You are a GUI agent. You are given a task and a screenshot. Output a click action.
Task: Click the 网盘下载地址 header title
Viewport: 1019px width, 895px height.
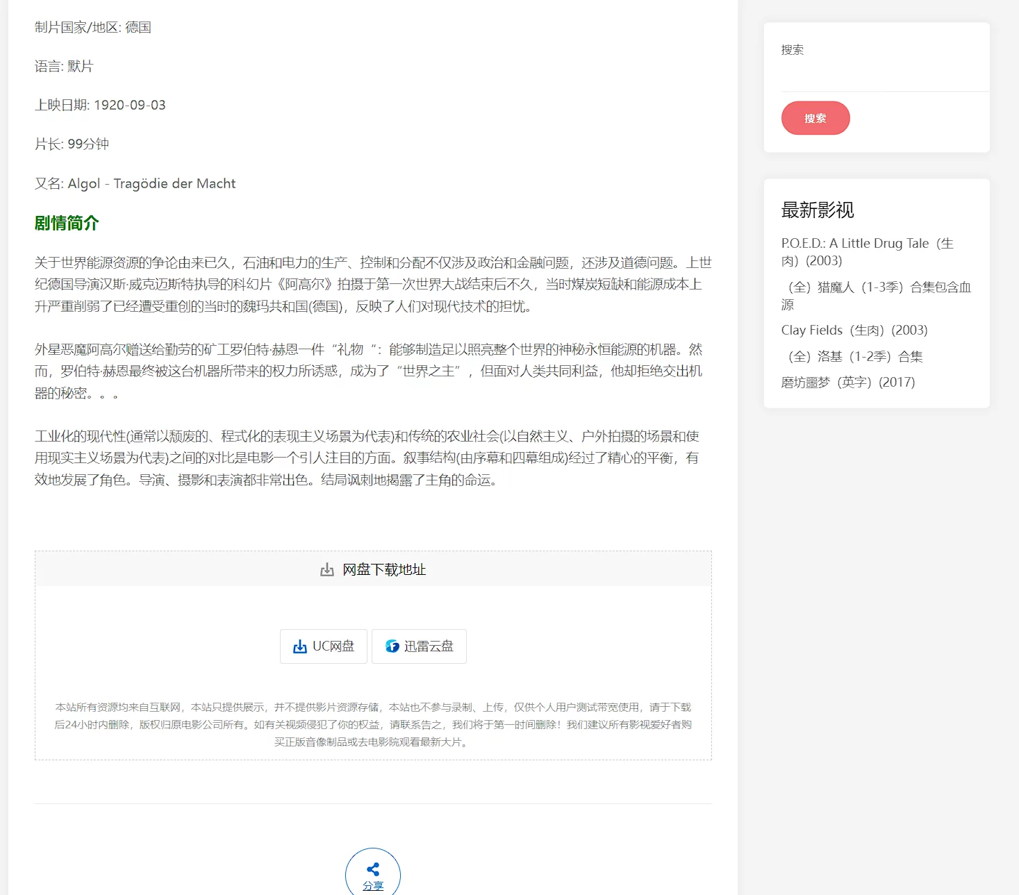pos(384,570)
